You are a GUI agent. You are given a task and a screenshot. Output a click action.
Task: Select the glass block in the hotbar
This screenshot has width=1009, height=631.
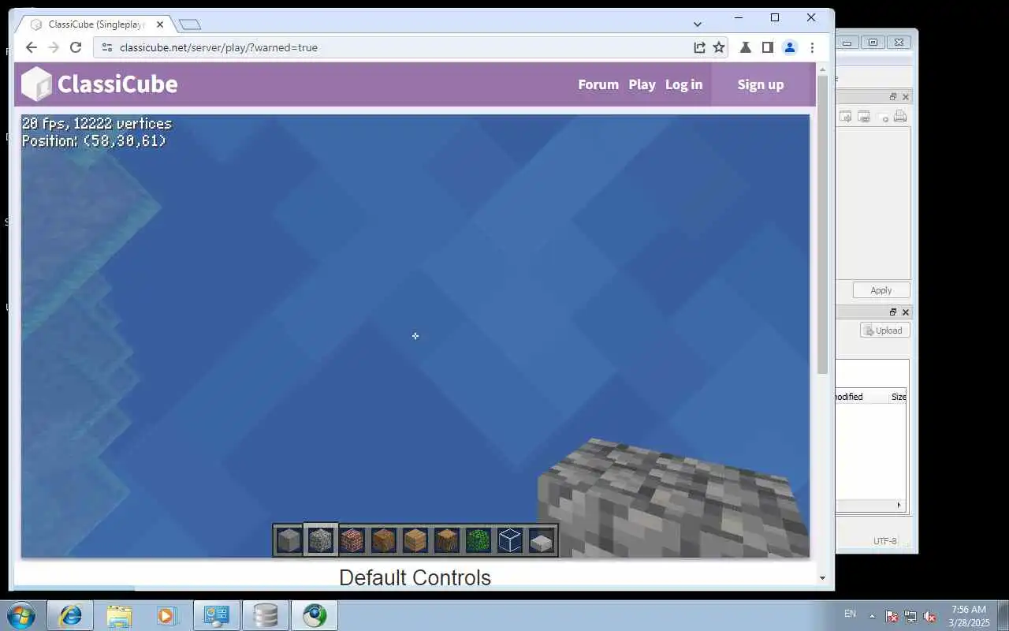coord(510,540)
